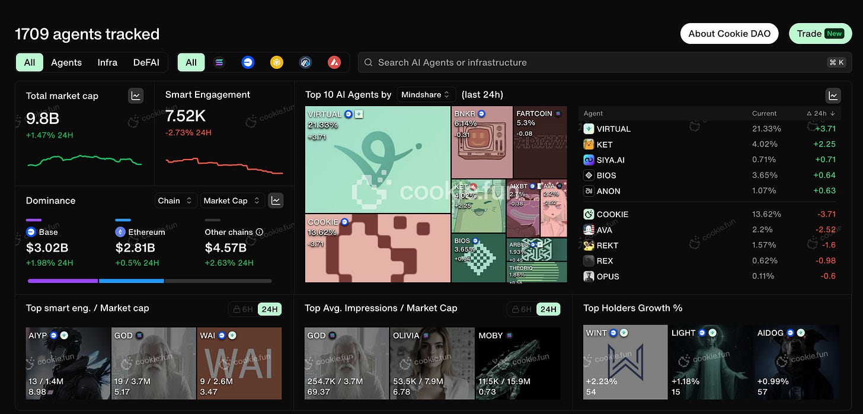Open WAI card in smart engagement
Screen dimensions: 863x414
pyautogui.click(x=239, y=363)
